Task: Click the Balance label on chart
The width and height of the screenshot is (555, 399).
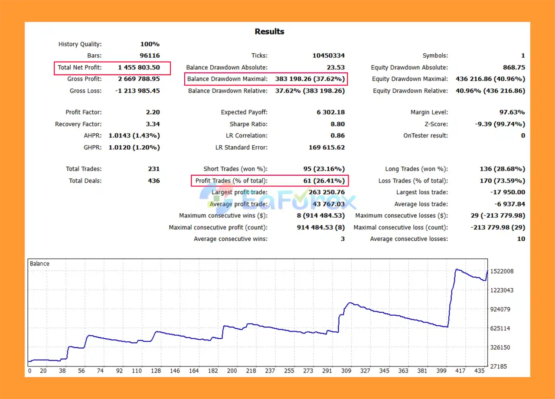Action: [39, 264]
